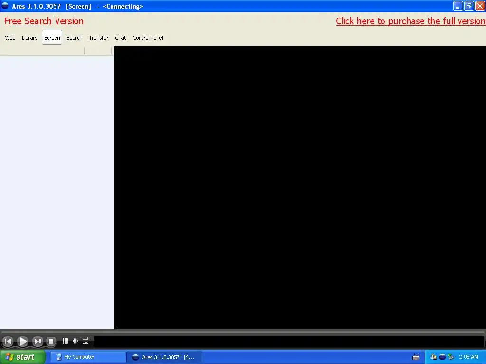Switch to the Library tab
486x364 pixels.
pos(30,38)
